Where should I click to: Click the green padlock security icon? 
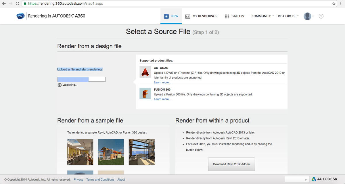[25, 4]
